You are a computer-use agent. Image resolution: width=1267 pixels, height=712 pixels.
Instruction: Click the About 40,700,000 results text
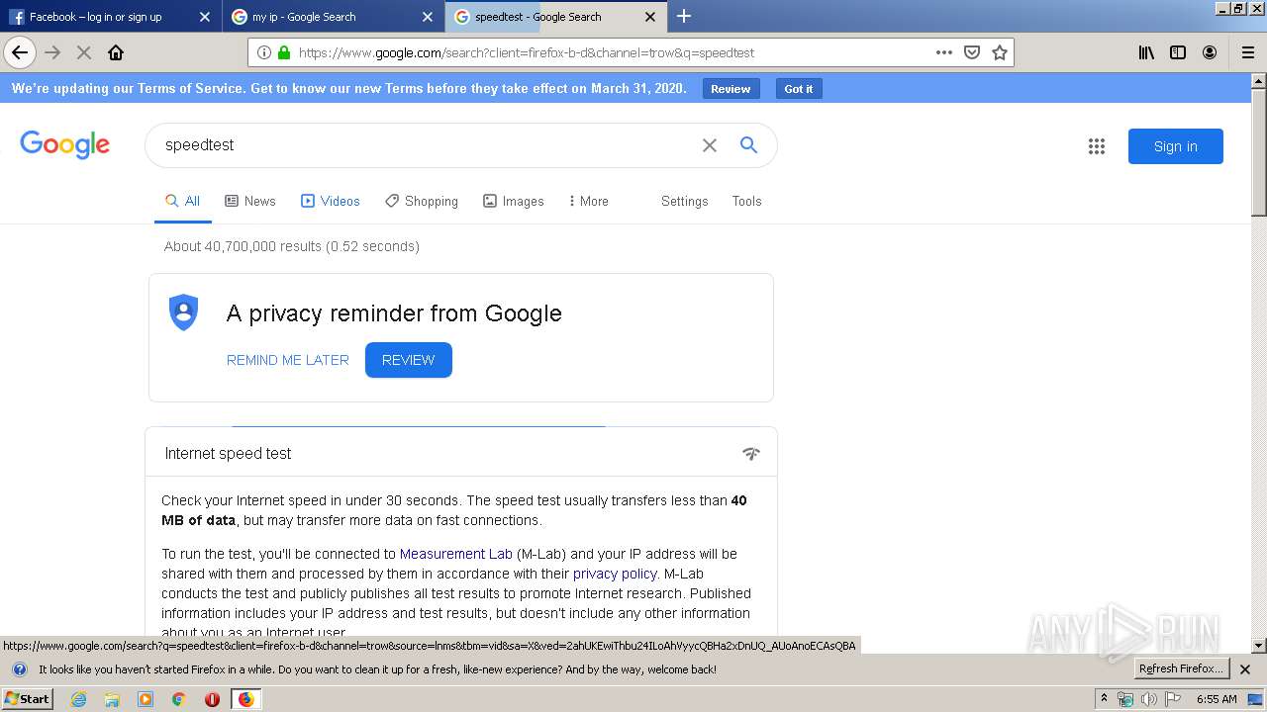click(292, 246)
